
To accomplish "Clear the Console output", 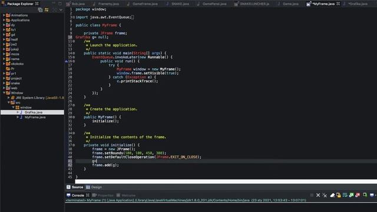I will 332,195.
